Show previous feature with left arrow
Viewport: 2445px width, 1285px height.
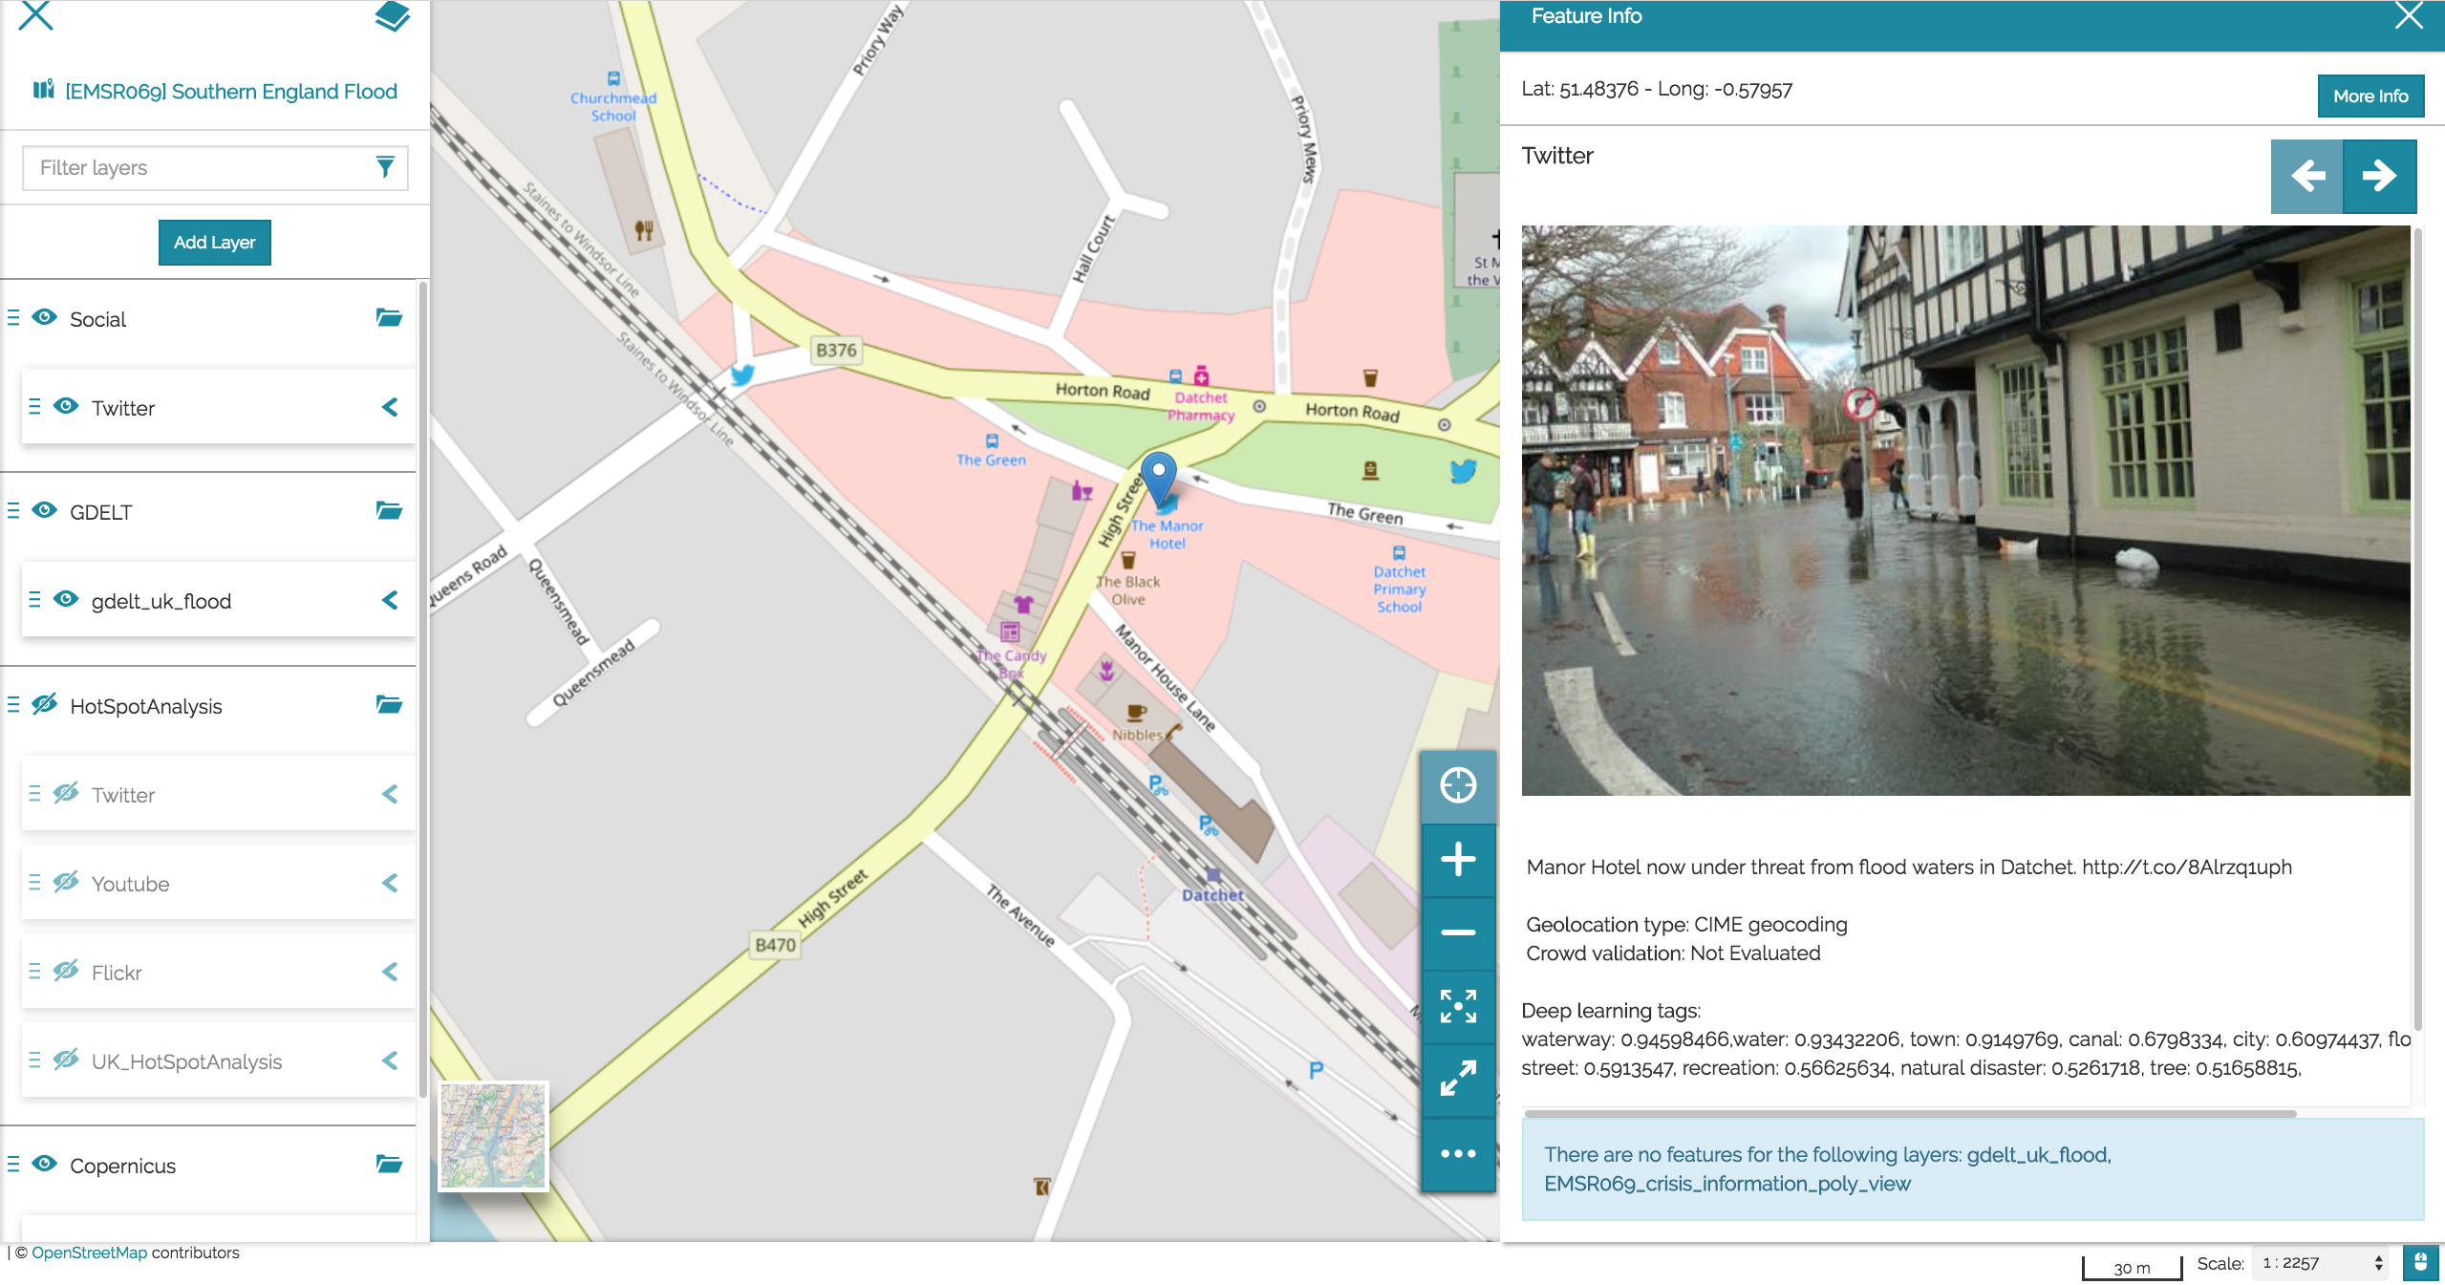[x=2307, y=176]
